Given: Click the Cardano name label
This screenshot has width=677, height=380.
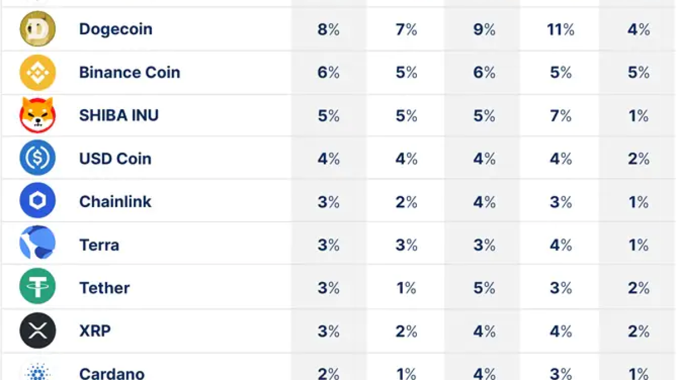Looking at the screenshot, I should [112, 373].
